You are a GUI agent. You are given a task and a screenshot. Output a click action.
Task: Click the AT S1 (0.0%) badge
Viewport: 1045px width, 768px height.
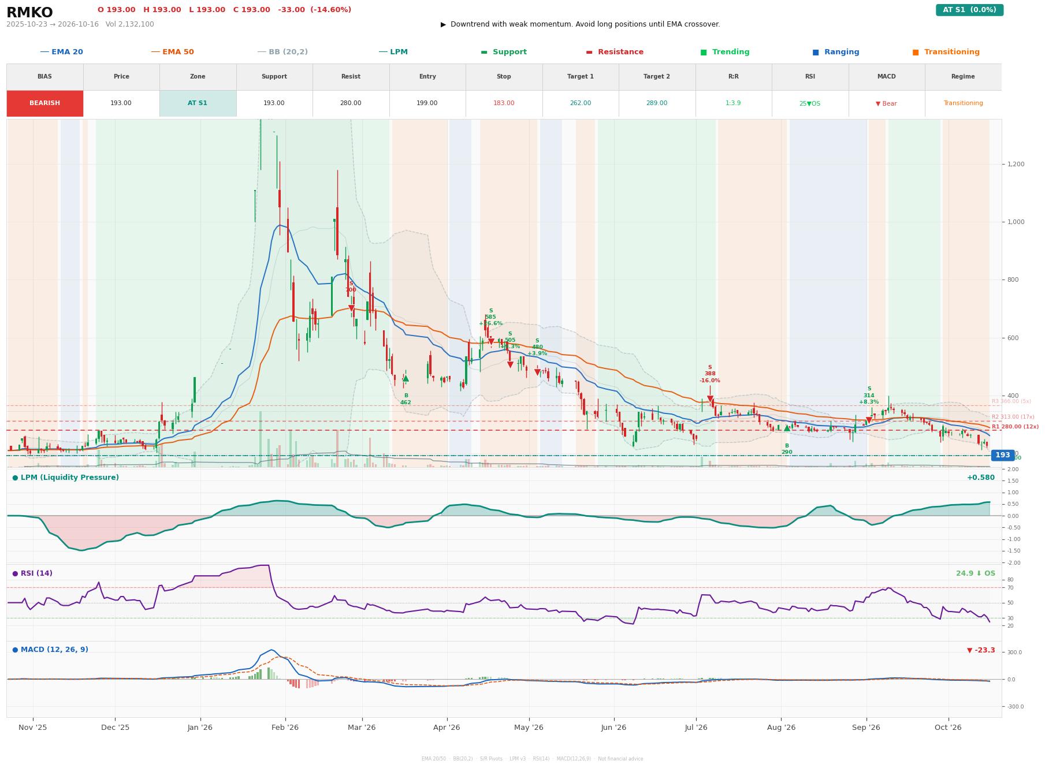click(969, 10)
